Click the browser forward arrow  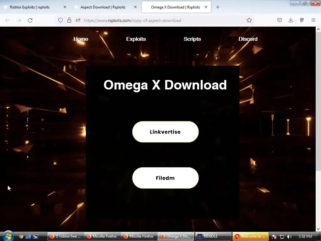point(19,20)
